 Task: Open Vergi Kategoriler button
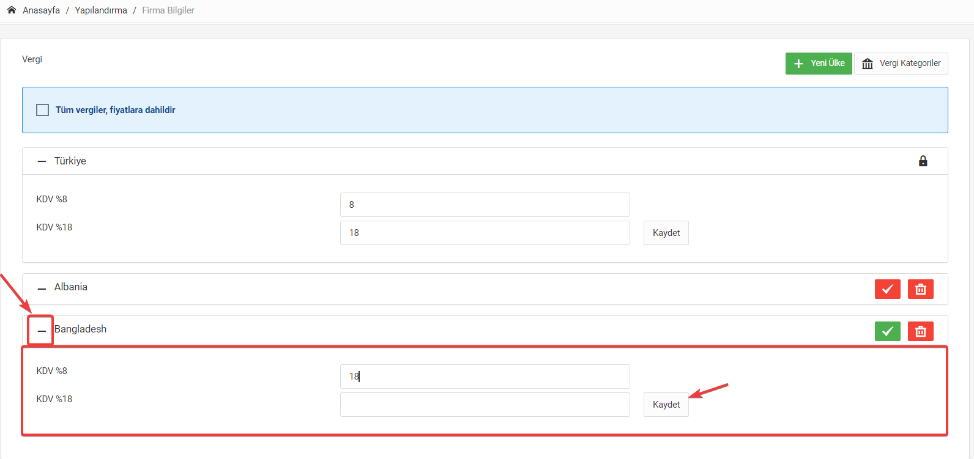click(901, 64)
